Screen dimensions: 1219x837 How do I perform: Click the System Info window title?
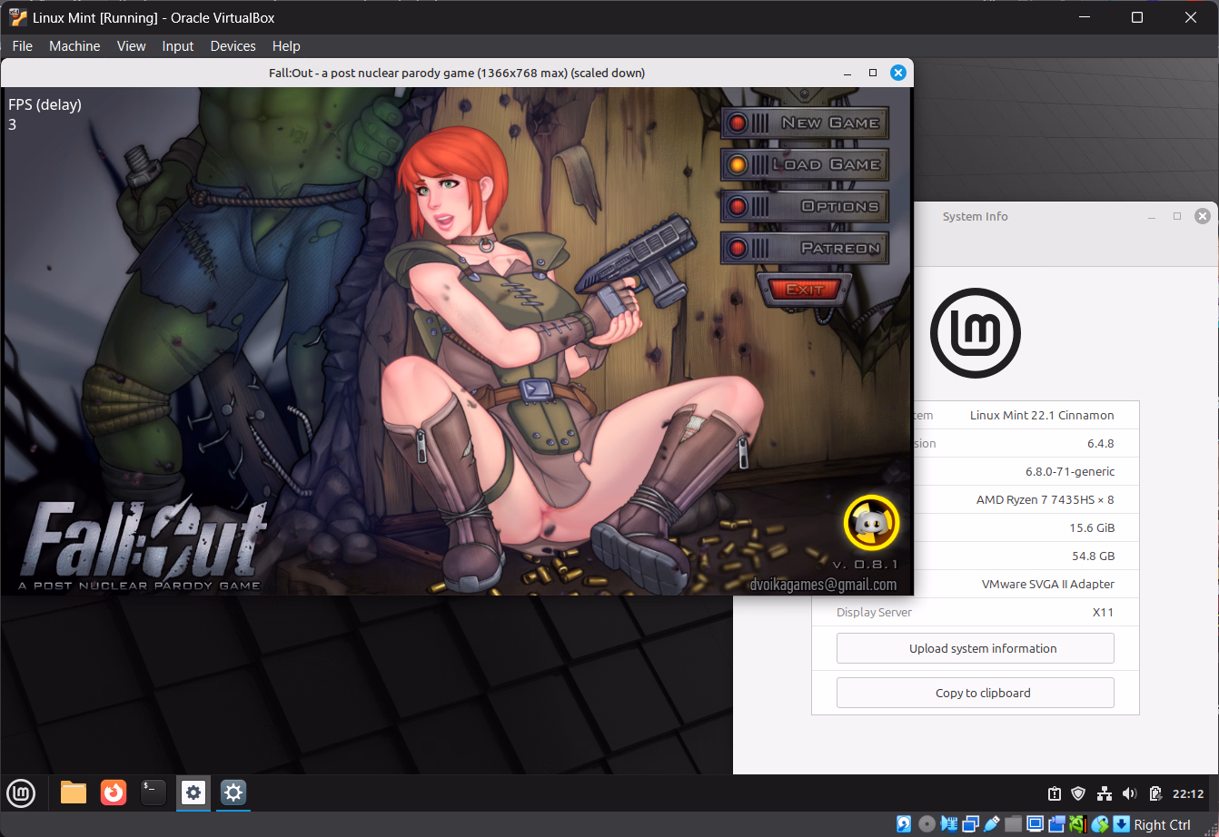tap(975, 216)
